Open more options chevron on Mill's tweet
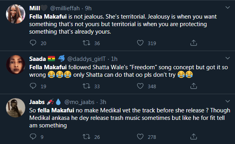 tap(227, 8)
